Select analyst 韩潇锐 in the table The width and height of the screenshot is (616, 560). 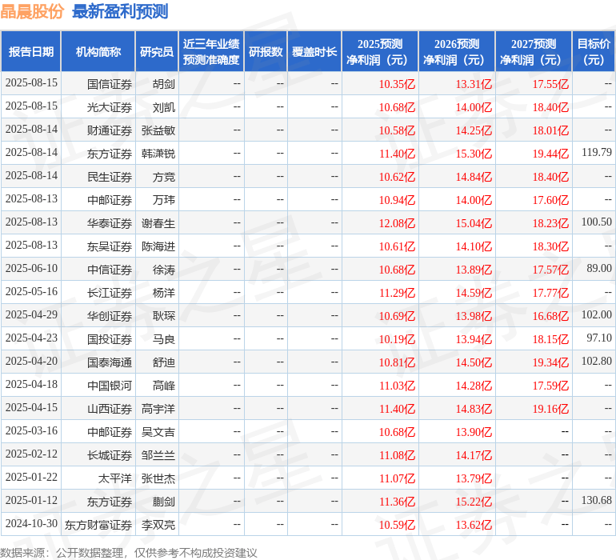pyautogui.click(x=158, y=153)
